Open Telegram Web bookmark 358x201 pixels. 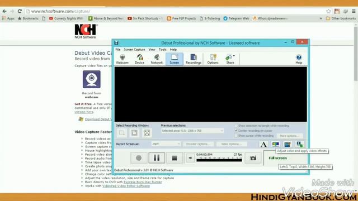click(x=236, y=18)
